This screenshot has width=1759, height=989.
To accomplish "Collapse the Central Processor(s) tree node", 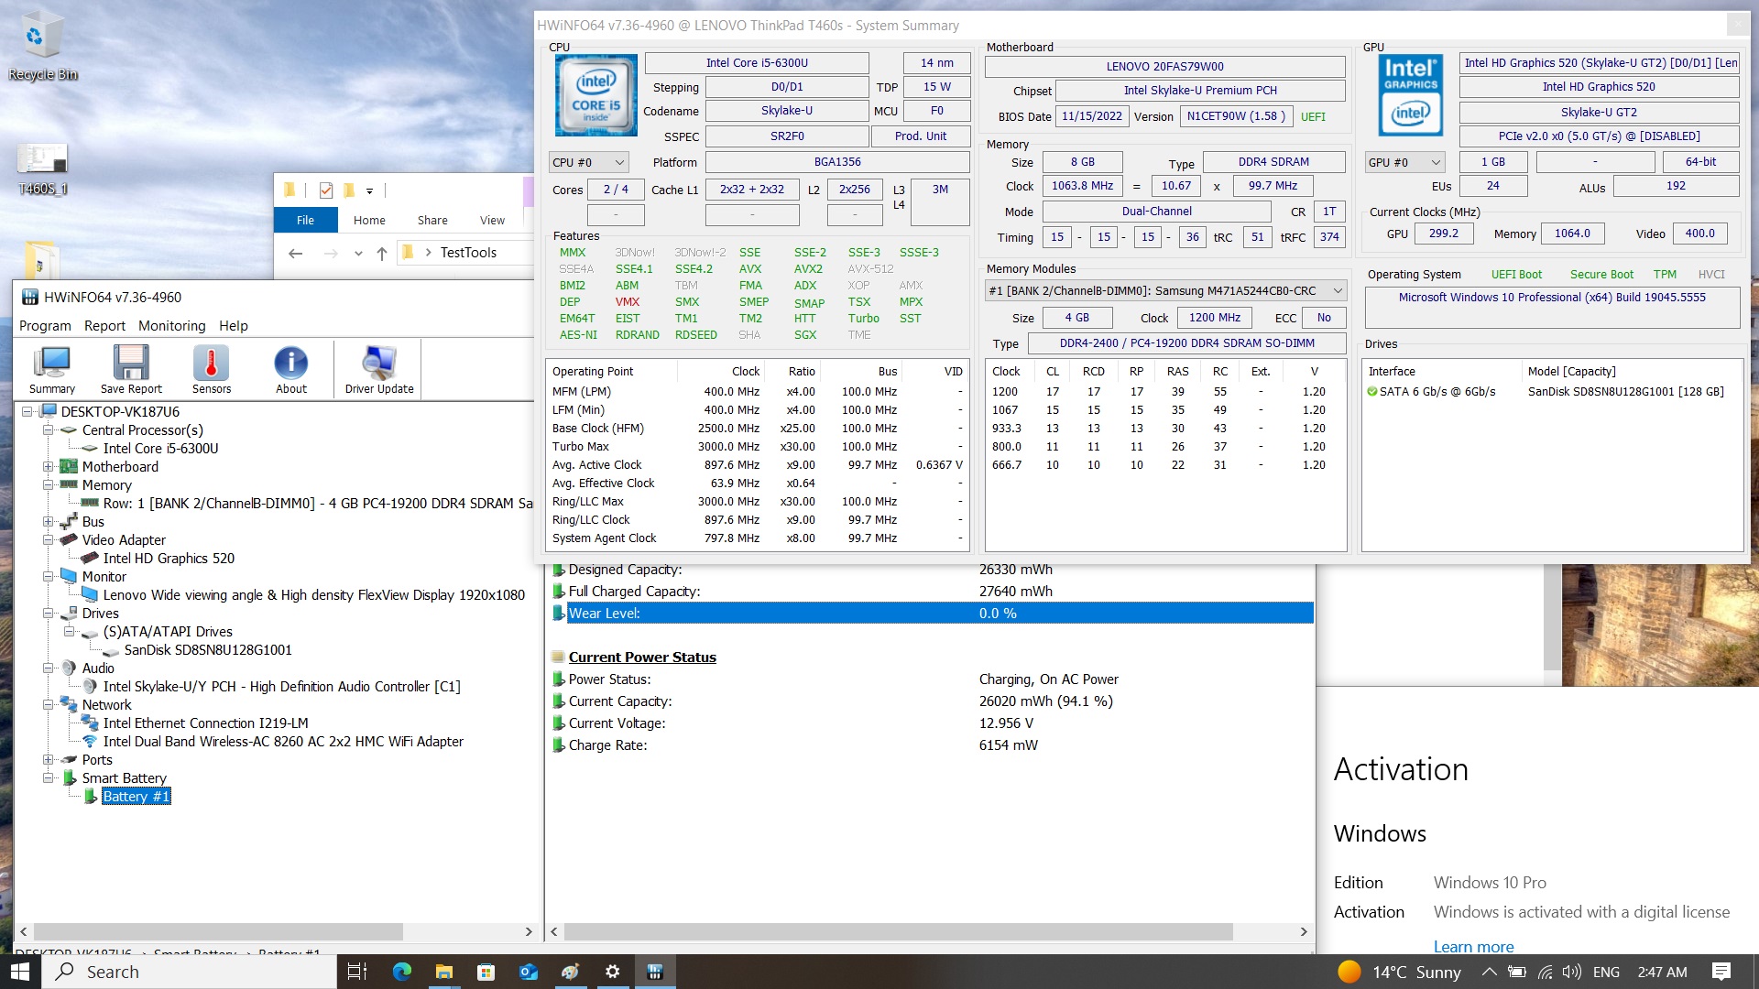I will click(48, 430).
